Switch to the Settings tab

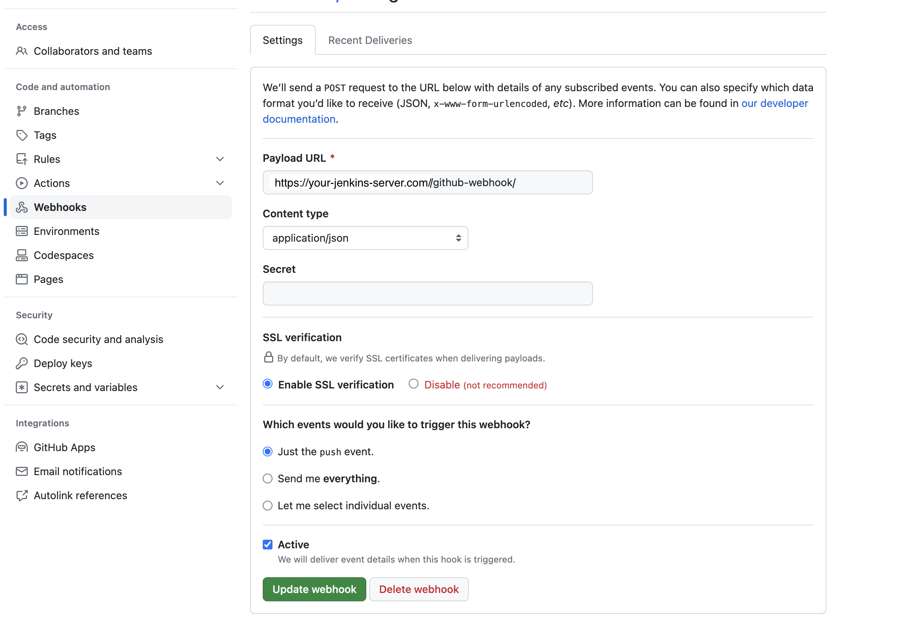coord(282,40)
